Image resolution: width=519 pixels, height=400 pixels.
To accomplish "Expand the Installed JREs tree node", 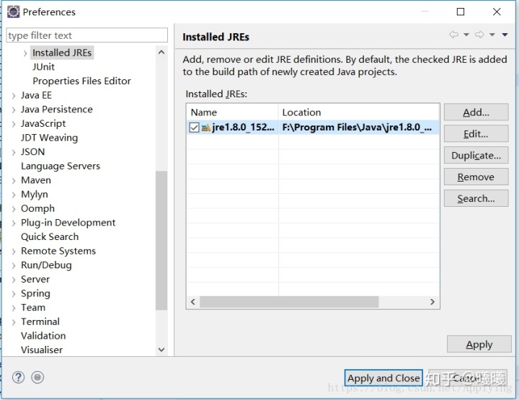I will point(25,53).
